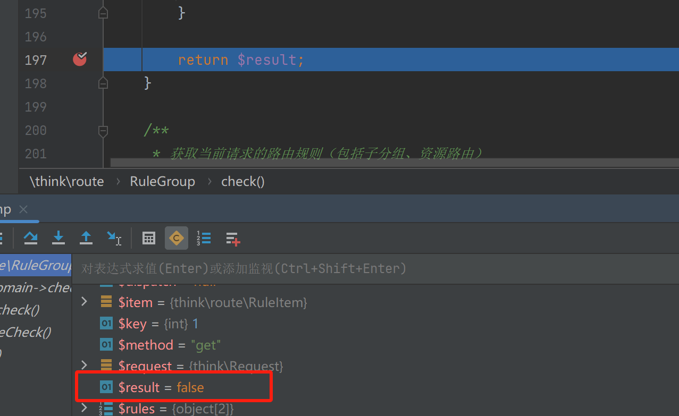Screen dimensions: 679x416
Task: Select the check() breadcrumb item
Action: (x=242, y=182)
